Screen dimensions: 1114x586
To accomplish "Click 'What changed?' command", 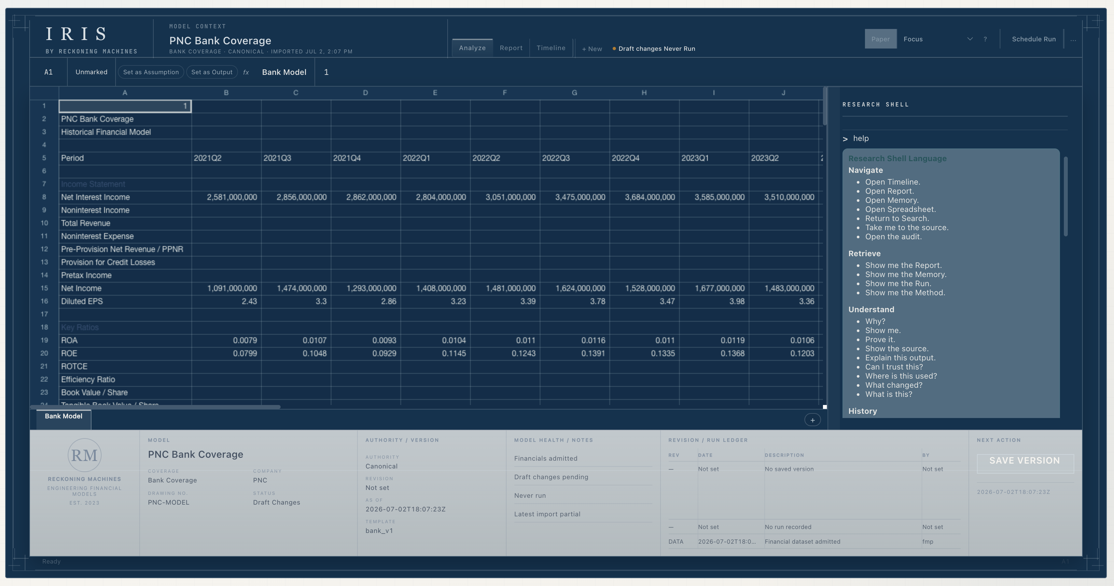I will 894,385.
